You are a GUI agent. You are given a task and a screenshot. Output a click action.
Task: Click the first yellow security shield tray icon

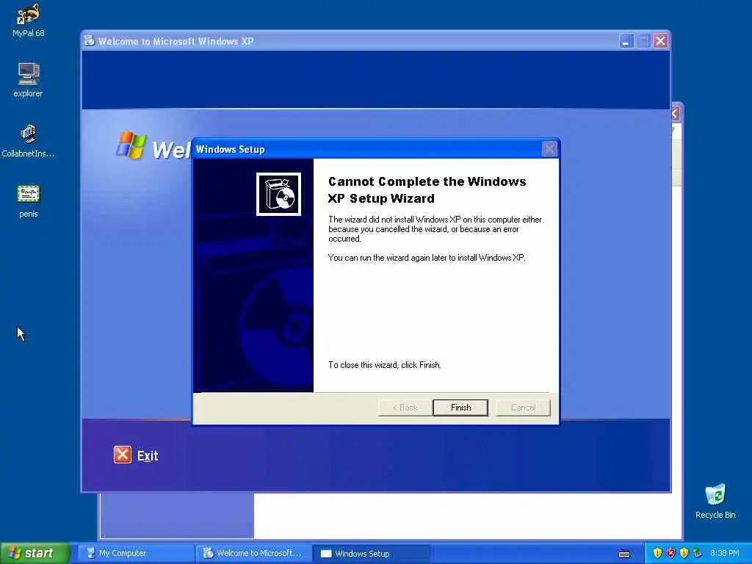(657, 554)
